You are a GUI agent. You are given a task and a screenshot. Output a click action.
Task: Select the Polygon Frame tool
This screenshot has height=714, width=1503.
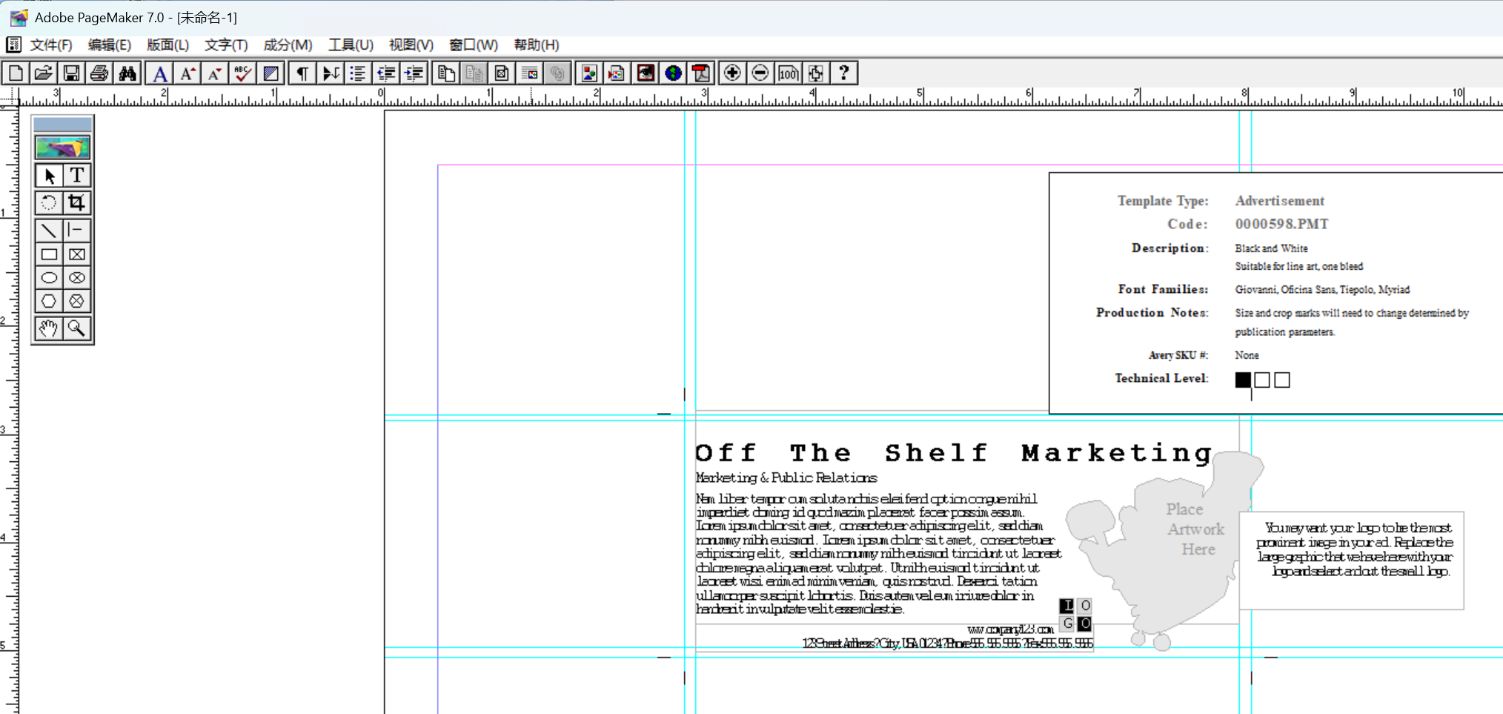[76, 301]
